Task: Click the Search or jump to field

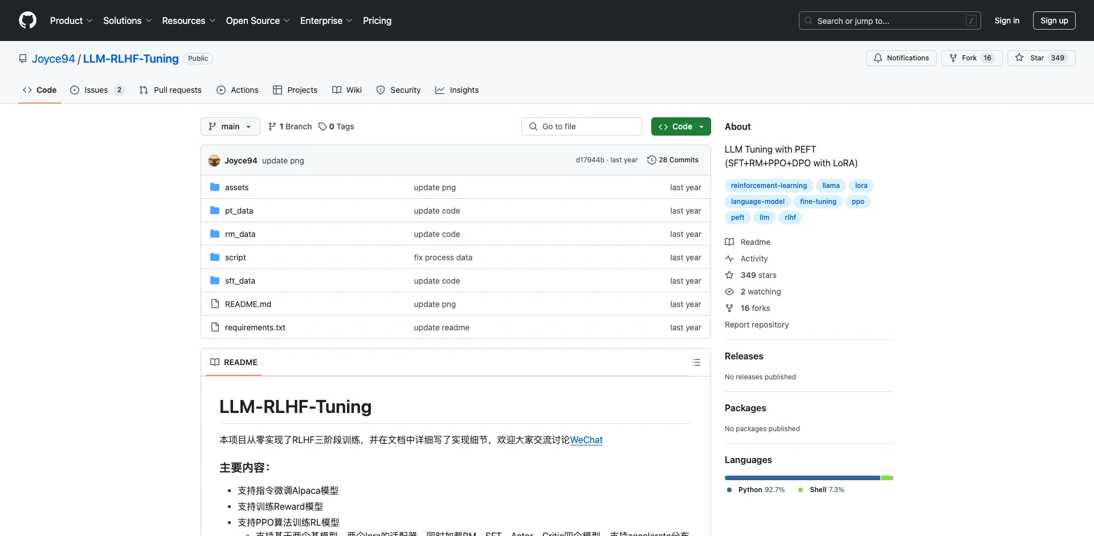Action: [890, 21]
